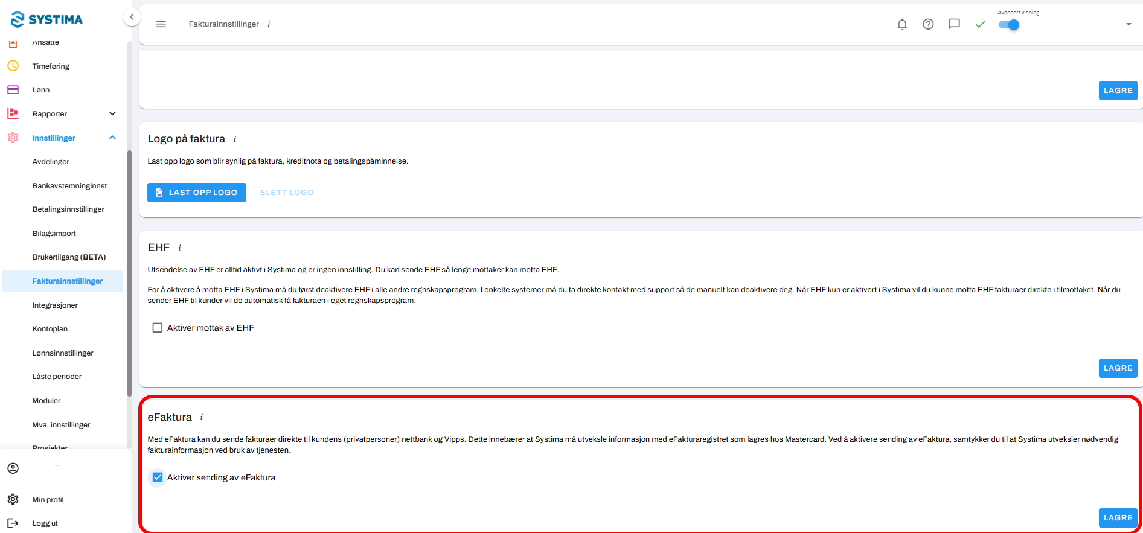Open the hamburger menu icon
Viewport: 1143px width, 533px height.
pos(161,24)
